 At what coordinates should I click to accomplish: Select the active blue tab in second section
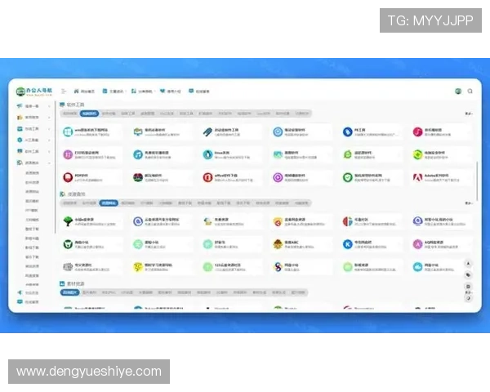coord(108,203)
